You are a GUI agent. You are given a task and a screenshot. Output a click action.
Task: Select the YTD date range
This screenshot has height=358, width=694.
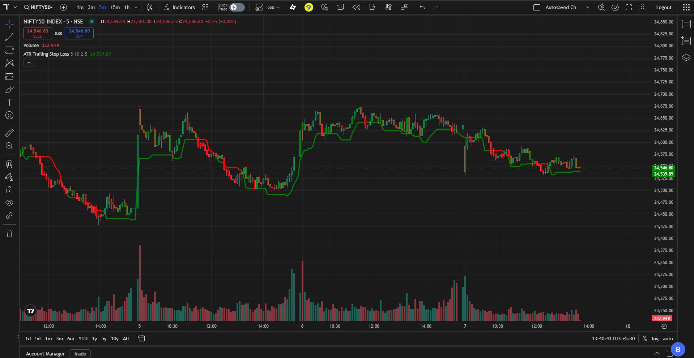point(83,338)
